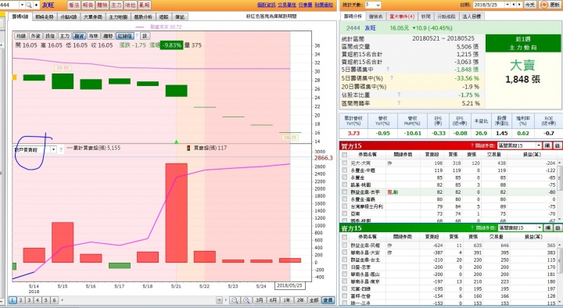
Task: Click the magnifier search icon beside the stock code
Action: pos(29,5)
